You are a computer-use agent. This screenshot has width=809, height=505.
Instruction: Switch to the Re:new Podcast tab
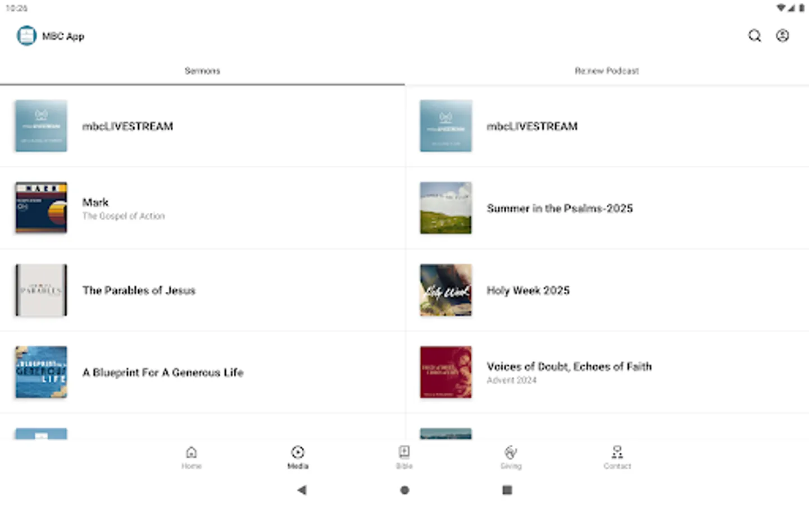tap(607, 71)
